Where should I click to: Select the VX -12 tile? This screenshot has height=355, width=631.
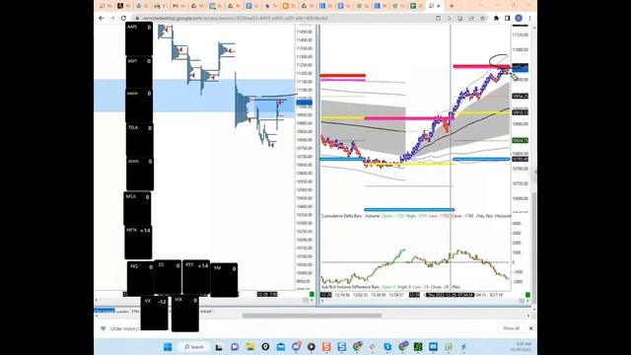(154, 314)
